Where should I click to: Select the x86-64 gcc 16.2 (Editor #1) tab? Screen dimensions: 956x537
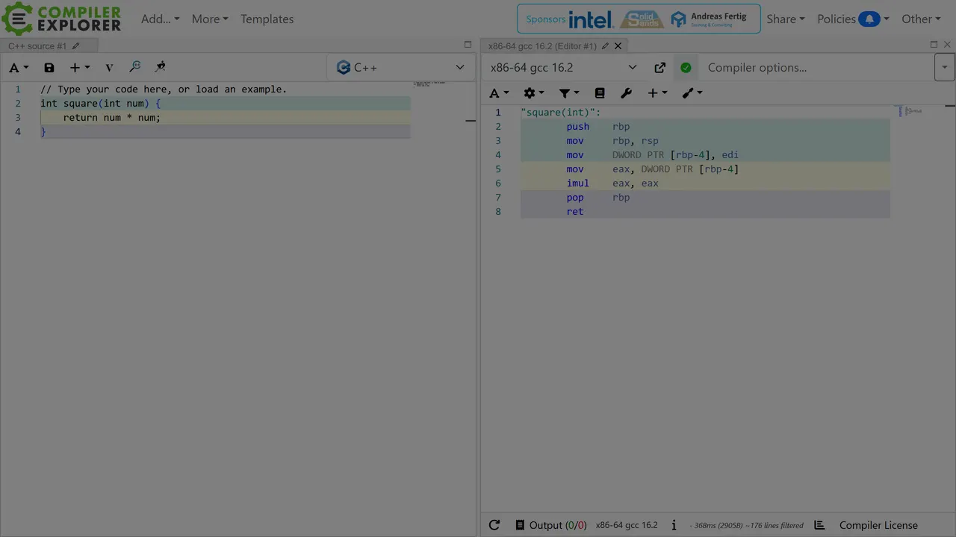point(542,46)
